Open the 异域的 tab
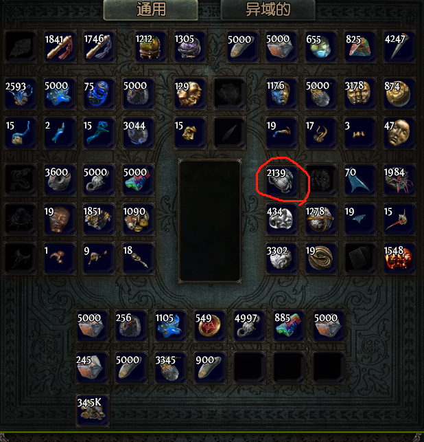424x442 pixels. point(268,10)
